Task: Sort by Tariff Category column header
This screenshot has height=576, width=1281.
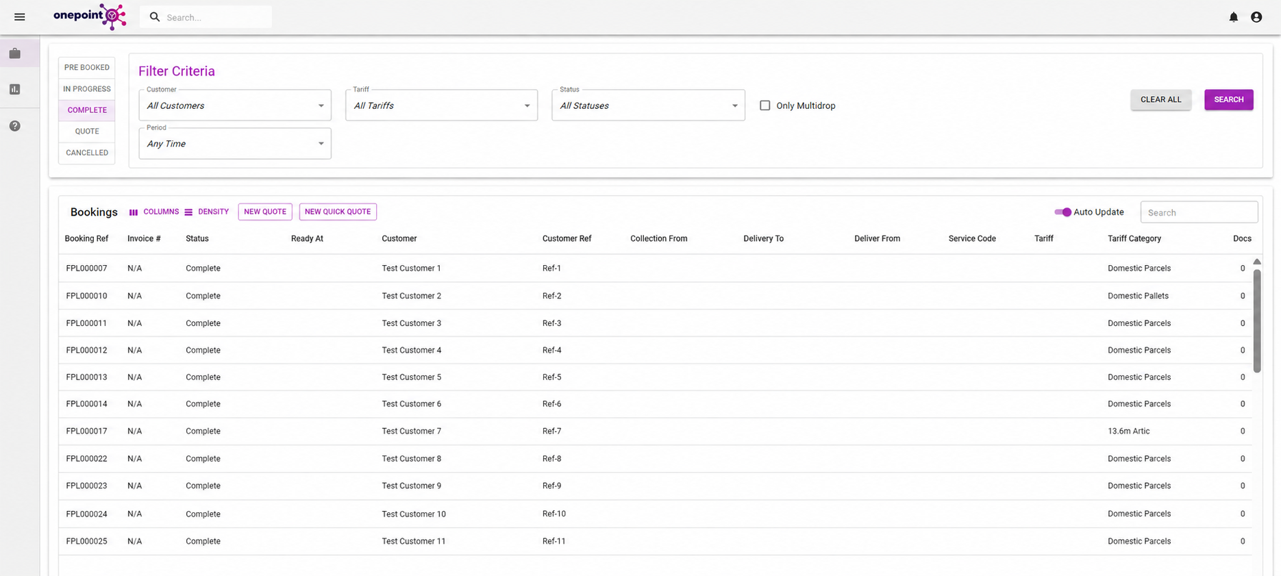Action: coord(1134,239)
